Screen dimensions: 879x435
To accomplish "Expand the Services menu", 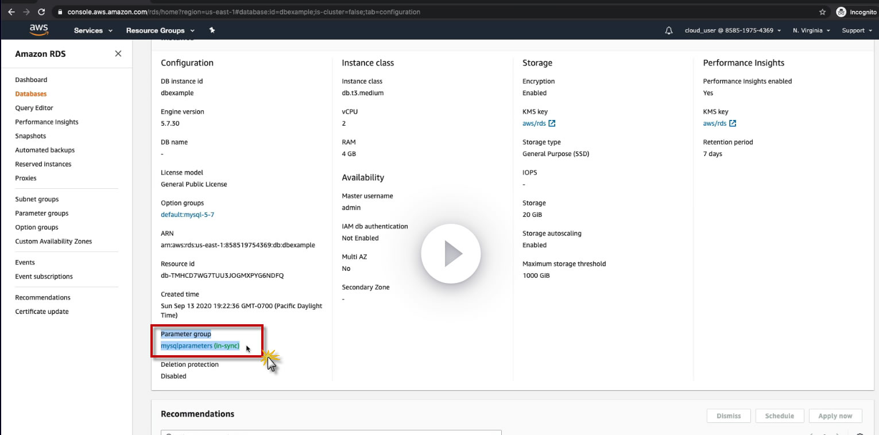I will (93, 30).
